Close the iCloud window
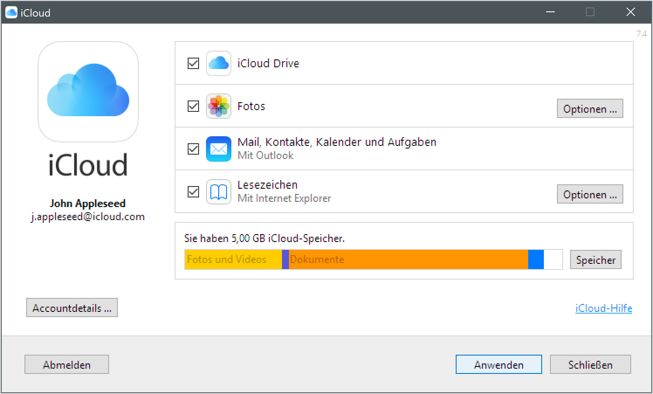Viewport: 653px width, 394px height. click(x=630, y=12)
